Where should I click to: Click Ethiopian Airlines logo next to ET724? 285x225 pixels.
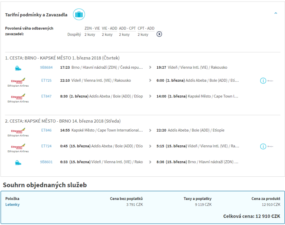point(18,146)
